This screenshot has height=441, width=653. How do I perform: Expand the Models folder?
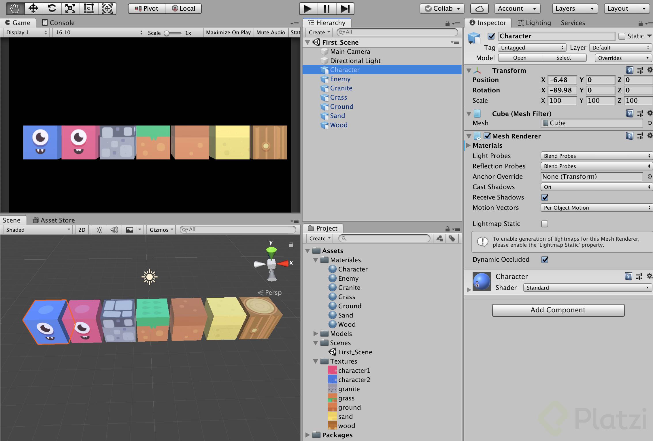pyautogui.click(x=316, y=334)
